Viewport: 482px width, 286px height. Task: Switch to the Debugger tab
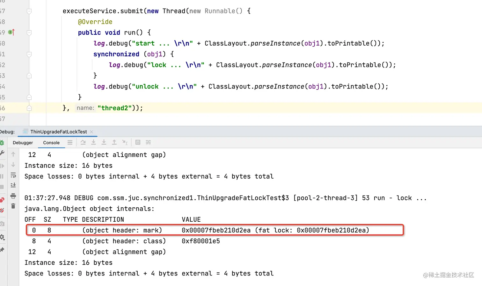tap(23, 143)
